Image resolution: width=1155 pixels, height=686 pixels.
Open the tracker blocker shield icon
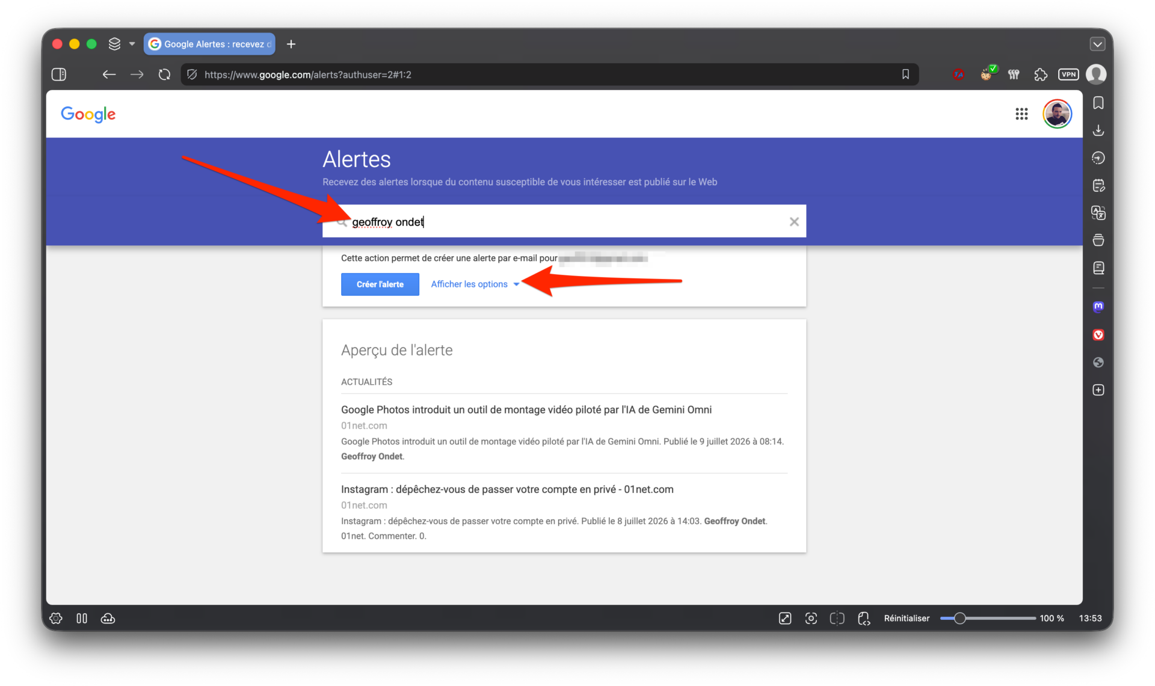coord(192,75)
